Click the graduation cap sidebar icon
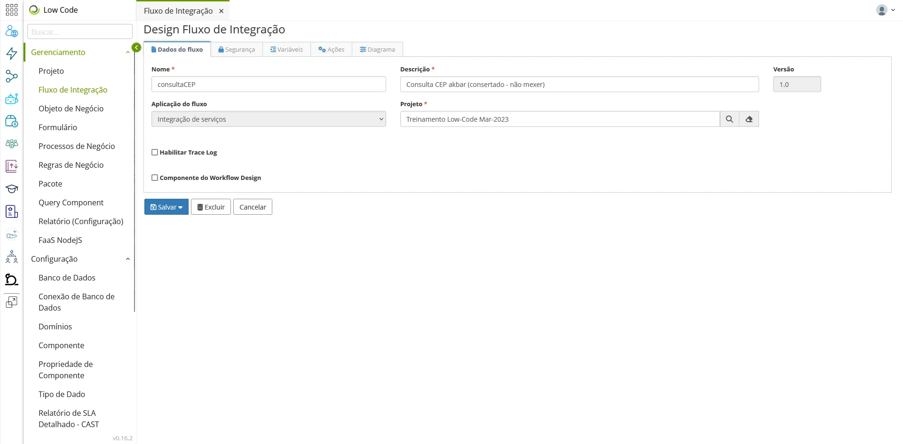 [12, 189]
